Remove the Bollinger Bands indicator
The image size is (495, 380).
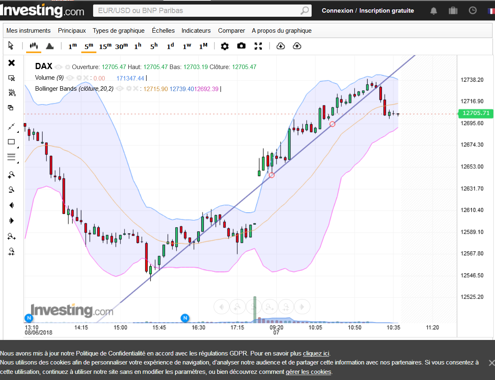[x=136, y=88]
